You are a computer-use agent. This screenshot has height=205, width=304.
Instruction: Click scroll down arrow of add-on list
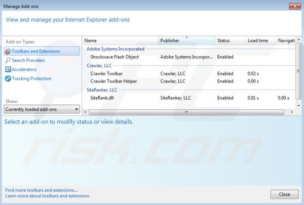pos(298,106)
